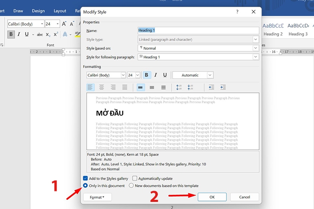This screenshot has height=209, width=314.
Task: Toggle Italic in the Modify Style dialog
Action: click(x=156, y=75)
